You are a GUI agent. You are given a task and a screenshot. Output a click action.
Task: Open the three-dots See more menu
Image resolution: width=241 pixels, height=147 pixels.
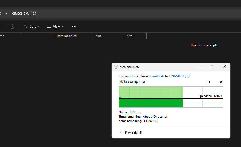tap(74, 27)
